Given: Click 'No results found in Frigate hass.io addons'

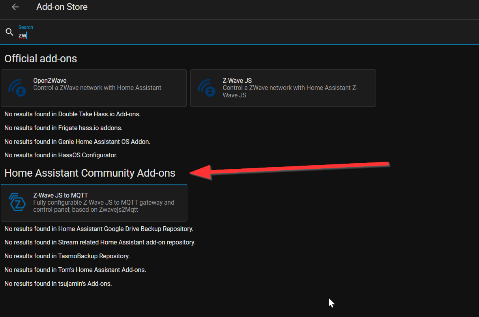Looking at the screenshot, I should pos(64,128).
